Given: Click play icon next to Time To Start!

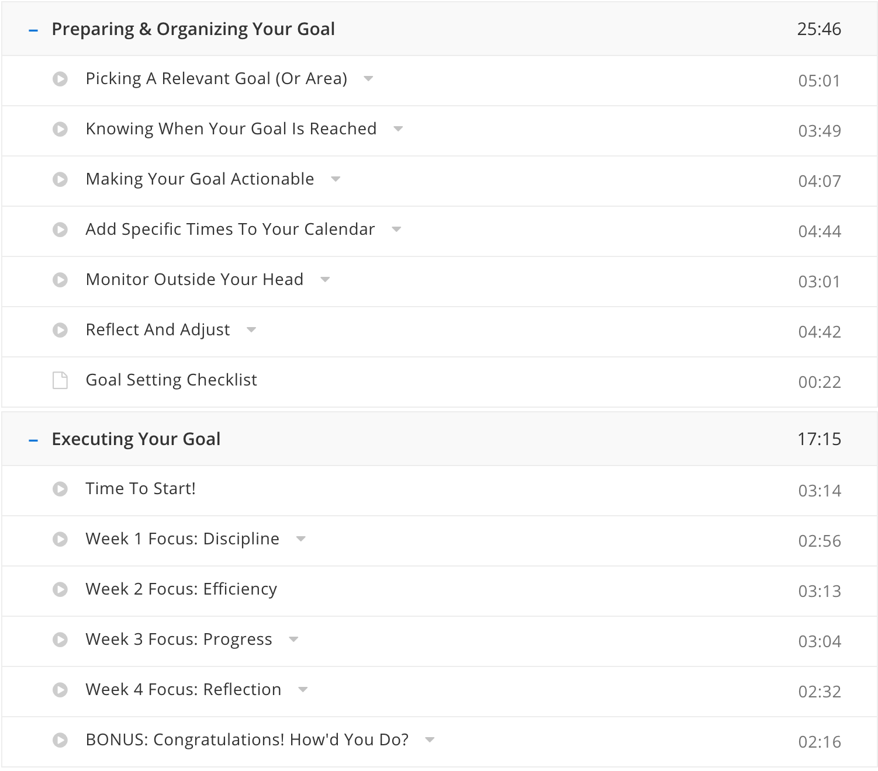Looking at the screenshot, I should pos(60,489).
